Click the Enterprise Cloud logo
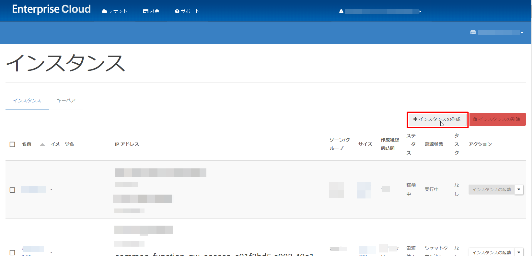532x256 pixels. [x=52, y=9]
